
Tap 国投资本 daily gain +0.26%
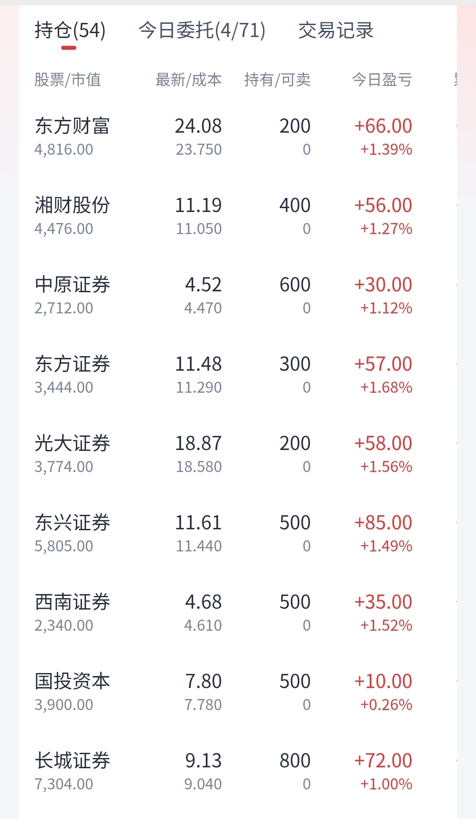coord(386,705)
